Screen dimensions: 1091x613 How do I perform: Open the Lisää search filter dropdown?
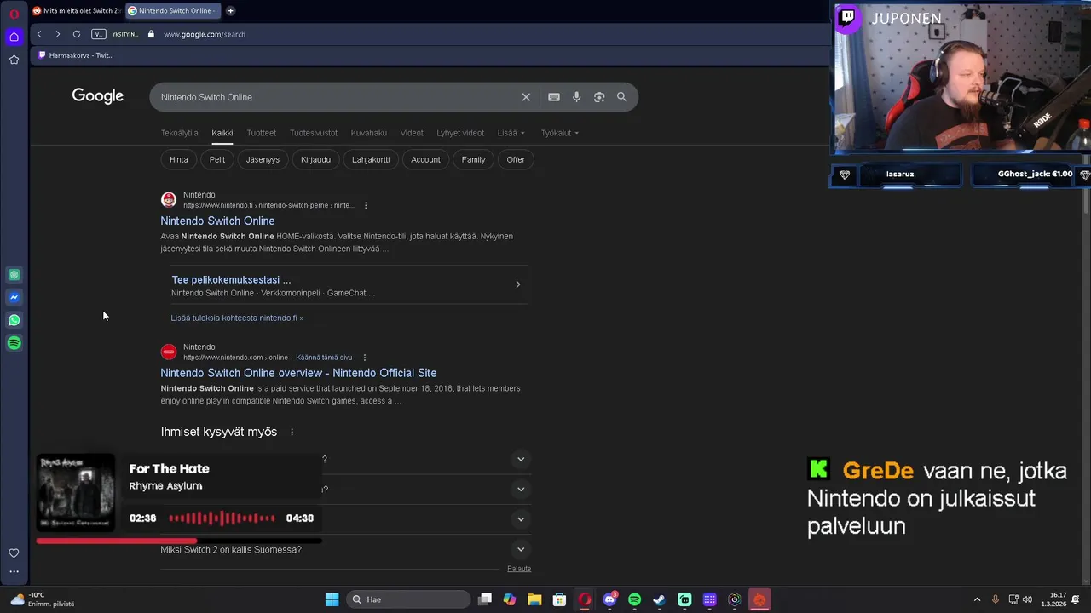(511, 133)
